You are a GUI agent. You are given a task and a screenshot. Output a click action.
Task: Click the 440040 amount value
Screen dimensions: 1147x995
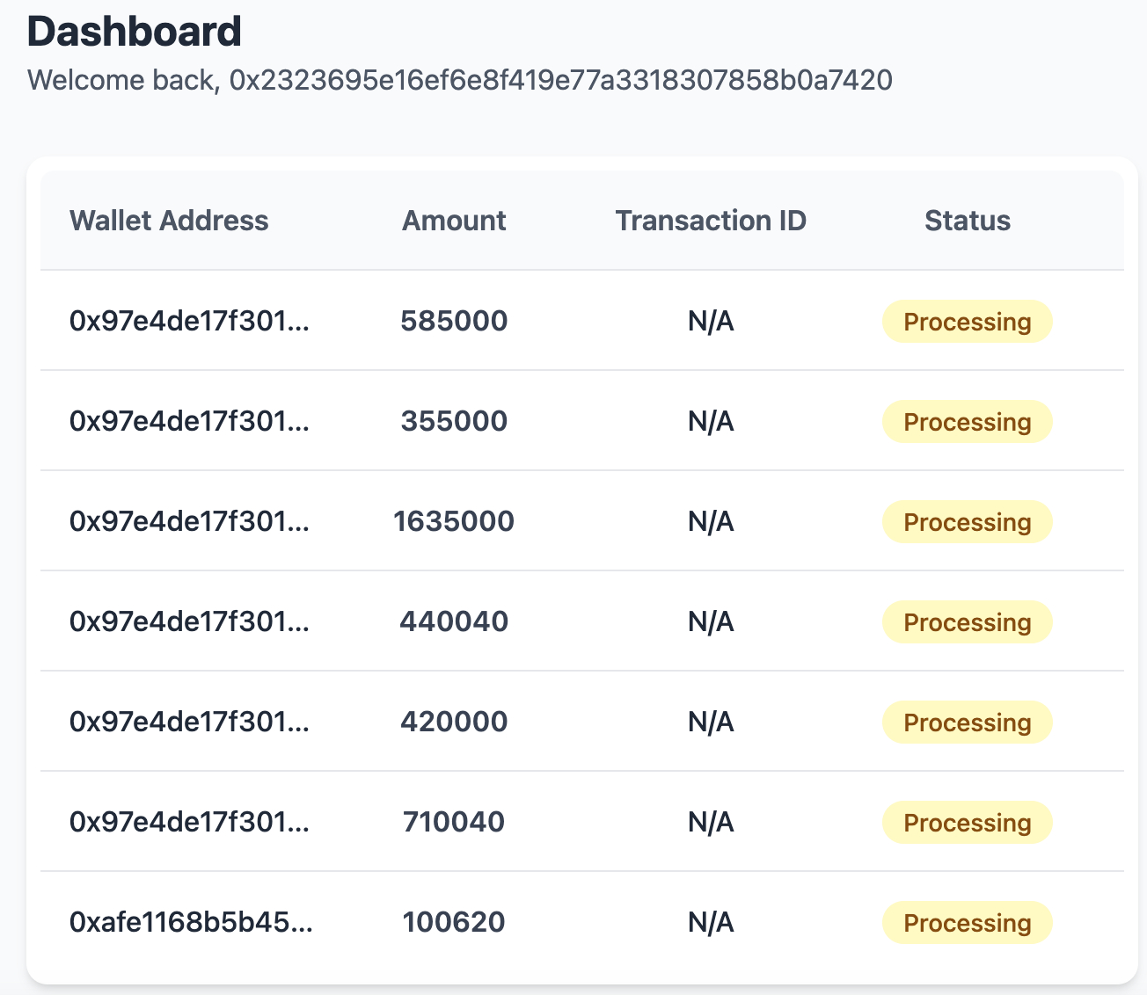coord(454,621)
